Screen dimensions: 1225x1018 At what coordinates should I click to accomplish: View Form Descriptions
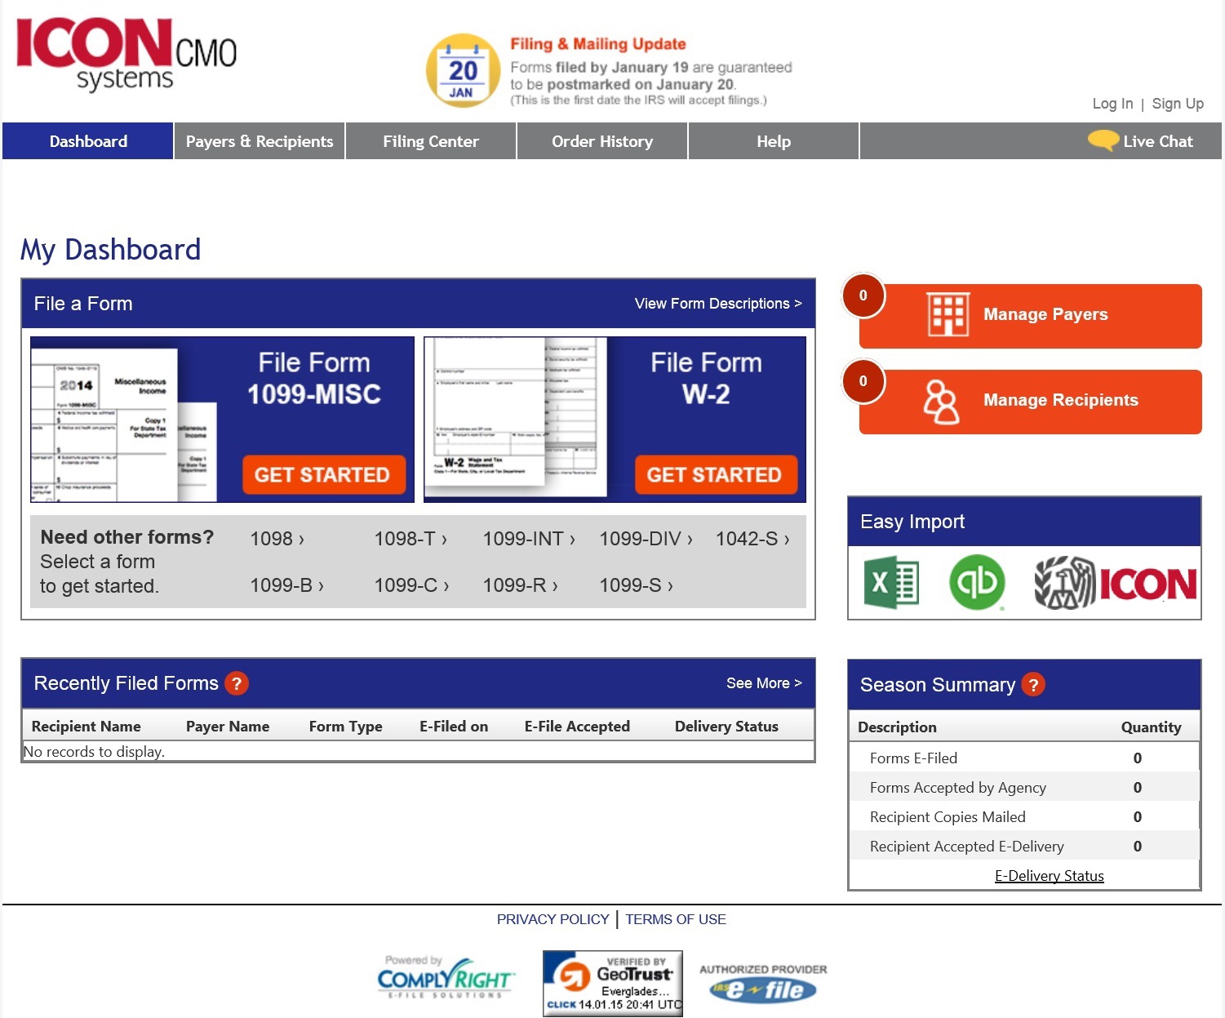point(717,303)
